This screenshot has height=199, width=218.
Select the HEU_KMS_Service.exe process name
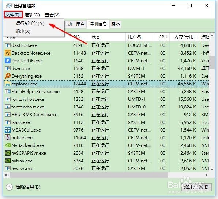coord(34,115)
